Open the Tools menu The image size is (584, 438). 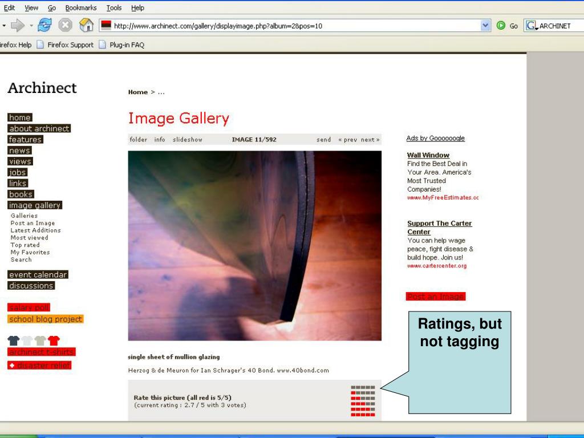(x=114, y=8)
